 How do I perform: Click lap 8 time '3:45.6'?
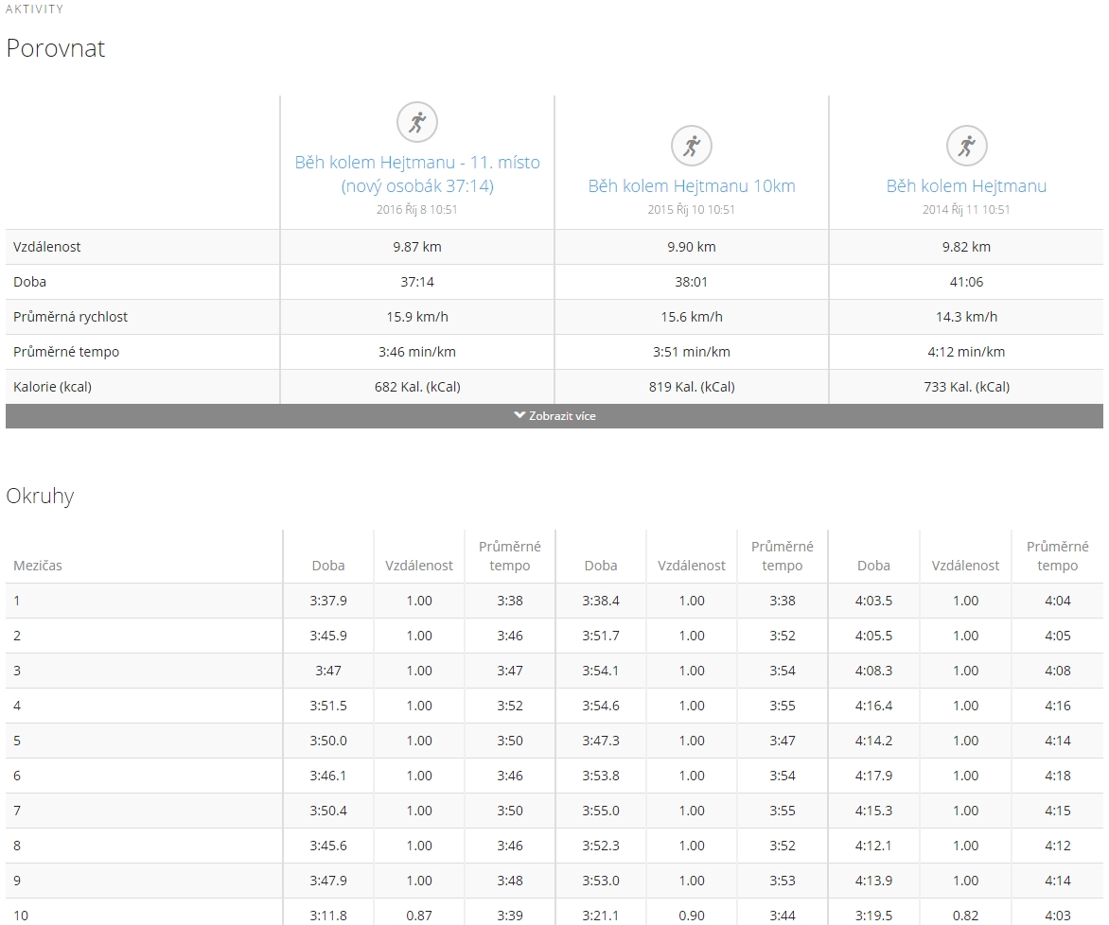tap(328, 846)
